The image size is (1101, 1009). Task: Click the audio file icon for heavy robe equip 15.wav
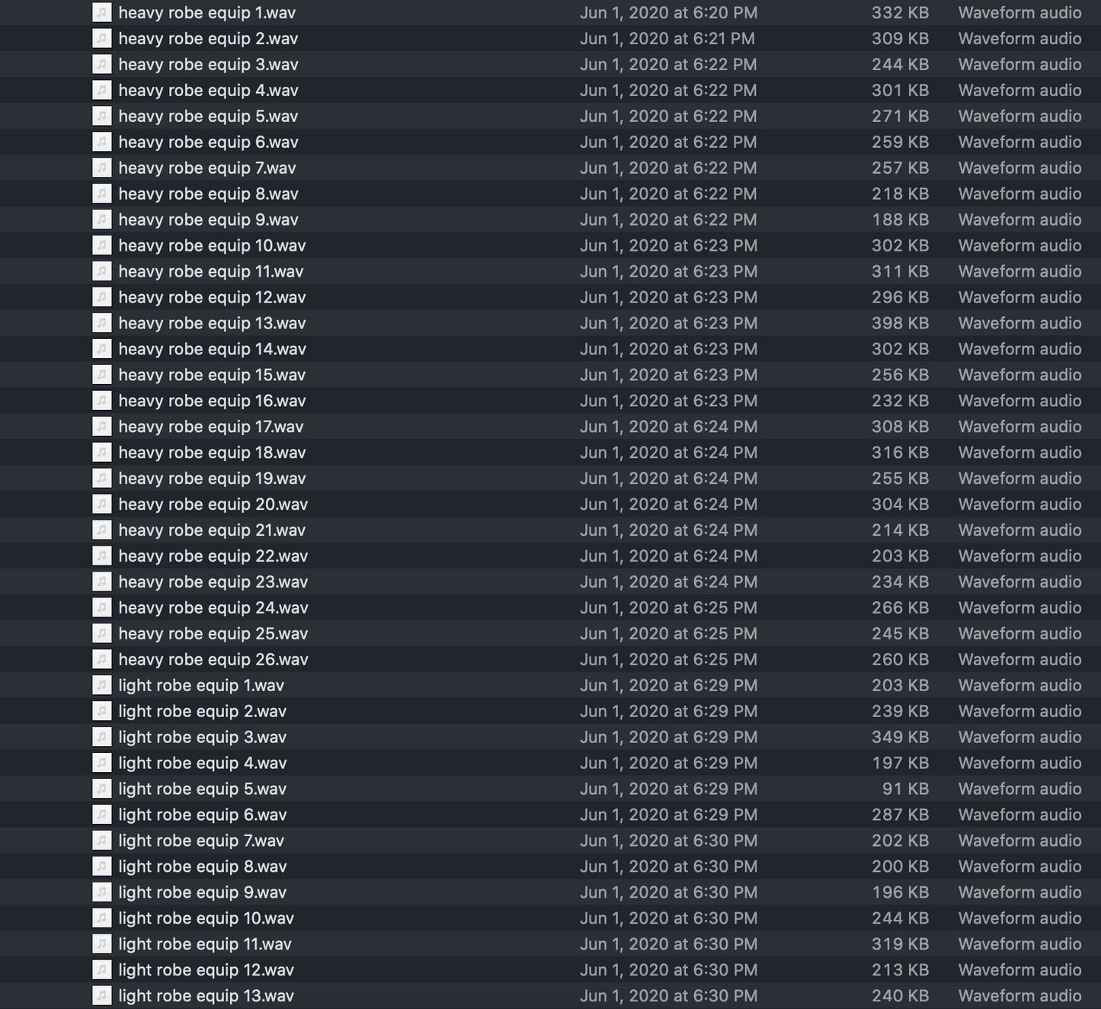click(102, 375)
